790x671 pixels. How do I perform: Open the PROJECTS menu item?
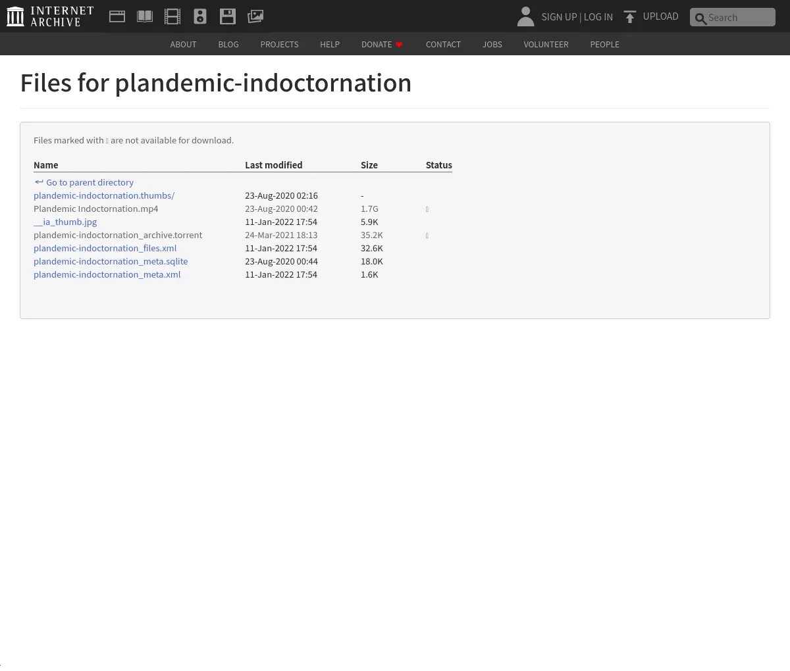point(279,44)
